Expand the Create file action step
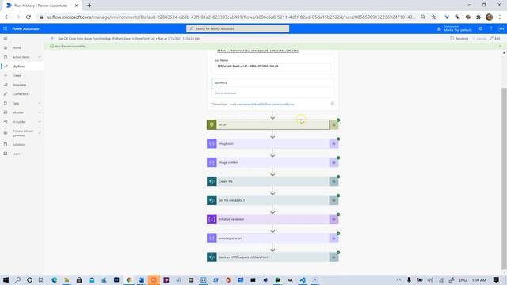 tap(273, 181)
